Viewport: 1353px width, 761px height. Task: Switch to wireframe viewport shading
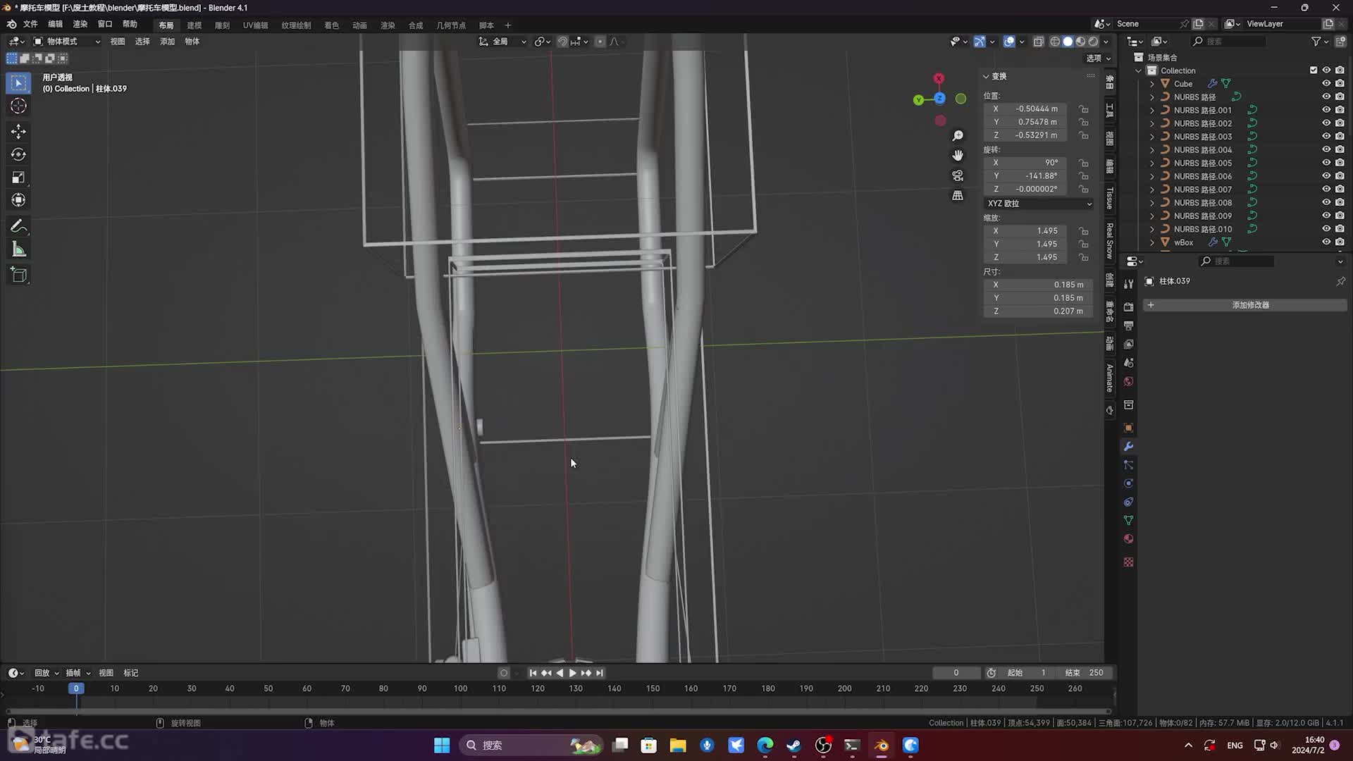(1055, 42)
